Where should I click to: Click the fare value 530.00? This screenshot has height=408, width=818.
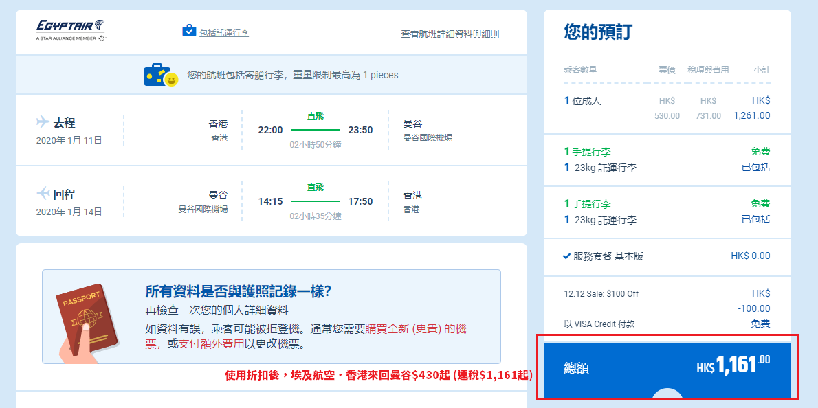667,115
